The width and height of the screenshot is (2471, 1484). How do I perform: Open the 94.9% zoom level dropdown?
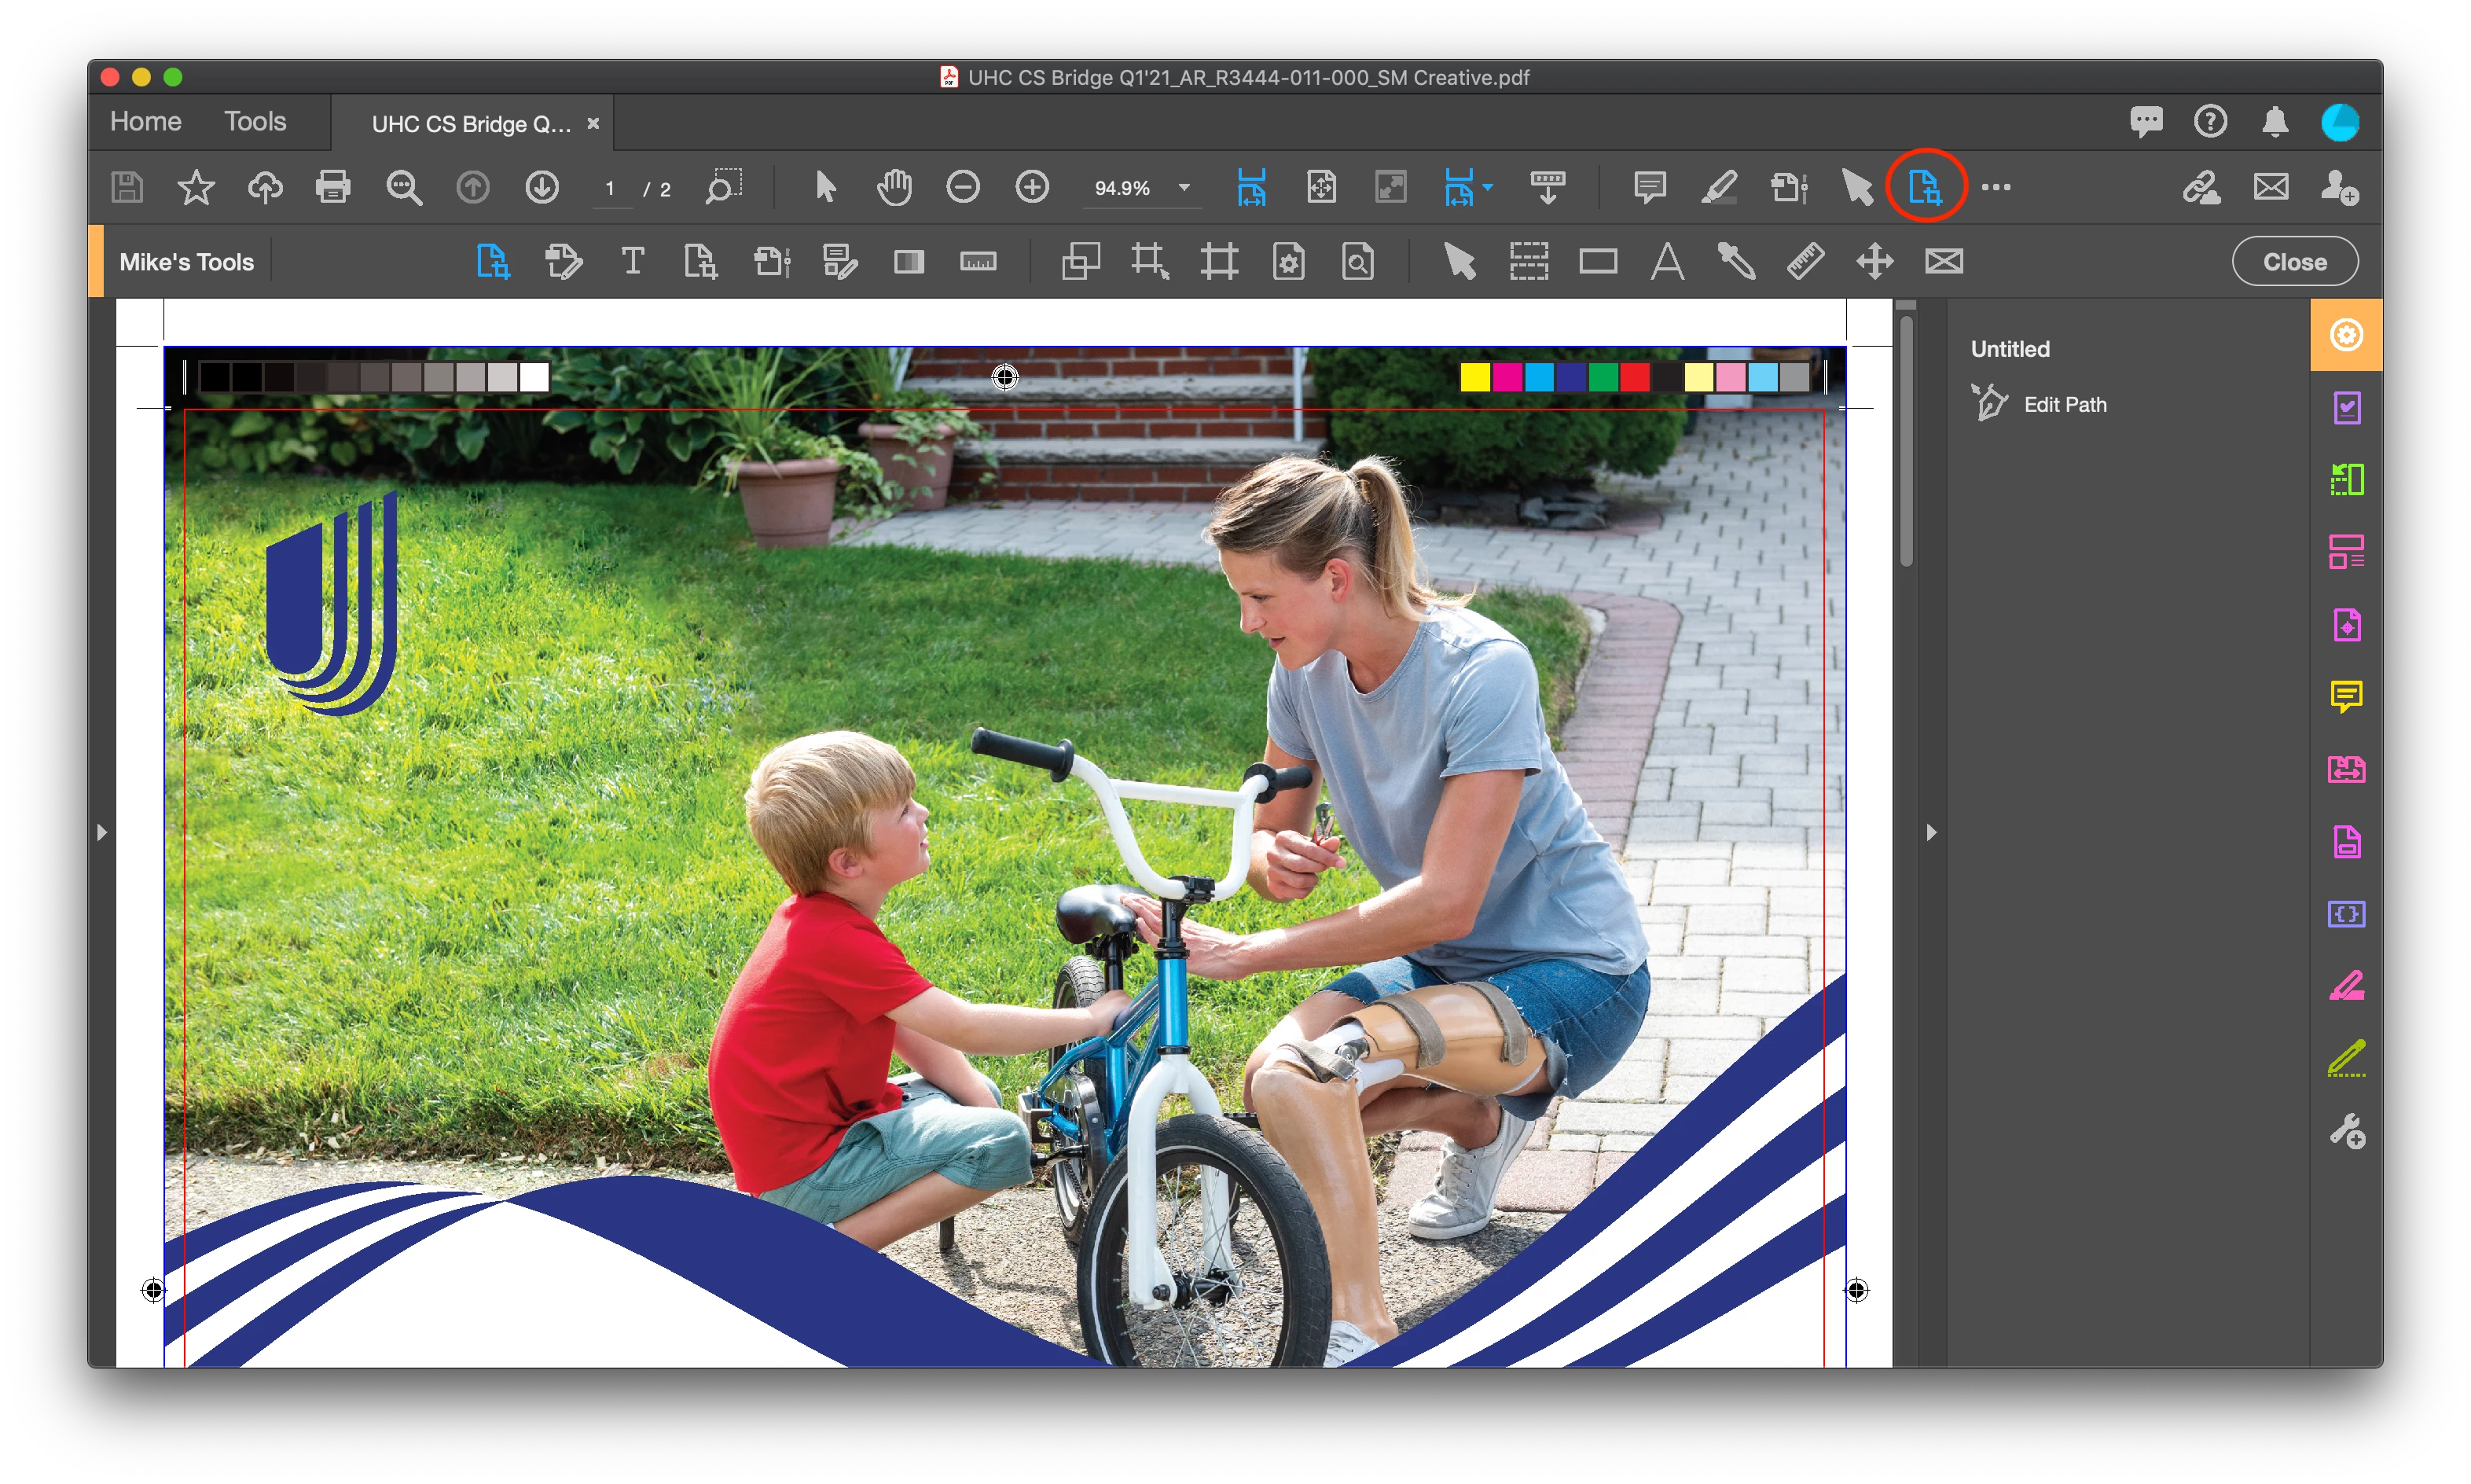pyautogui.click(x=1184, y=188)
